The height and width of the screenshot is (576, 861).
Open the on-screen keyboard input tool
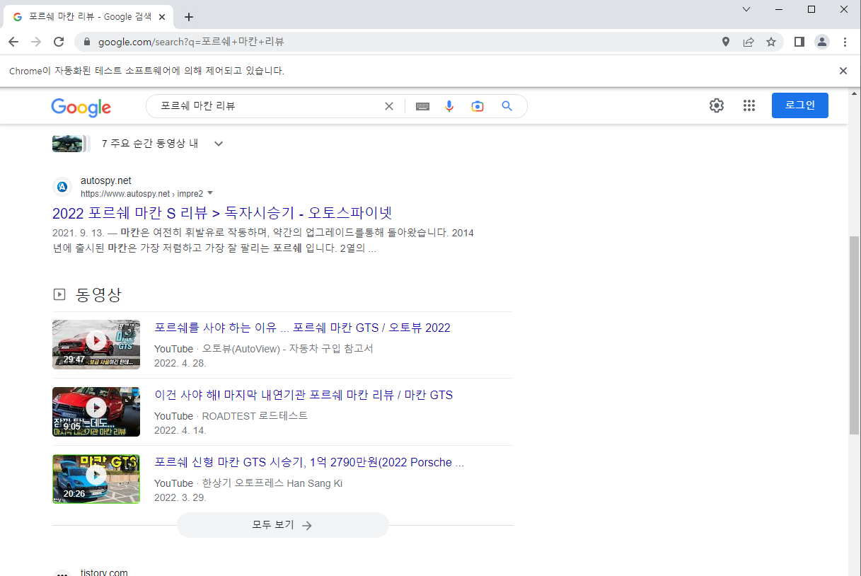coord(422,106)
